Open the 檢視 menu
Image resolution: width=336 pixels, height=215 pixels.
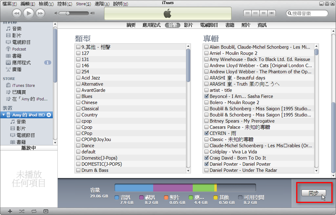pyautogui.click(x=46, y=4)
